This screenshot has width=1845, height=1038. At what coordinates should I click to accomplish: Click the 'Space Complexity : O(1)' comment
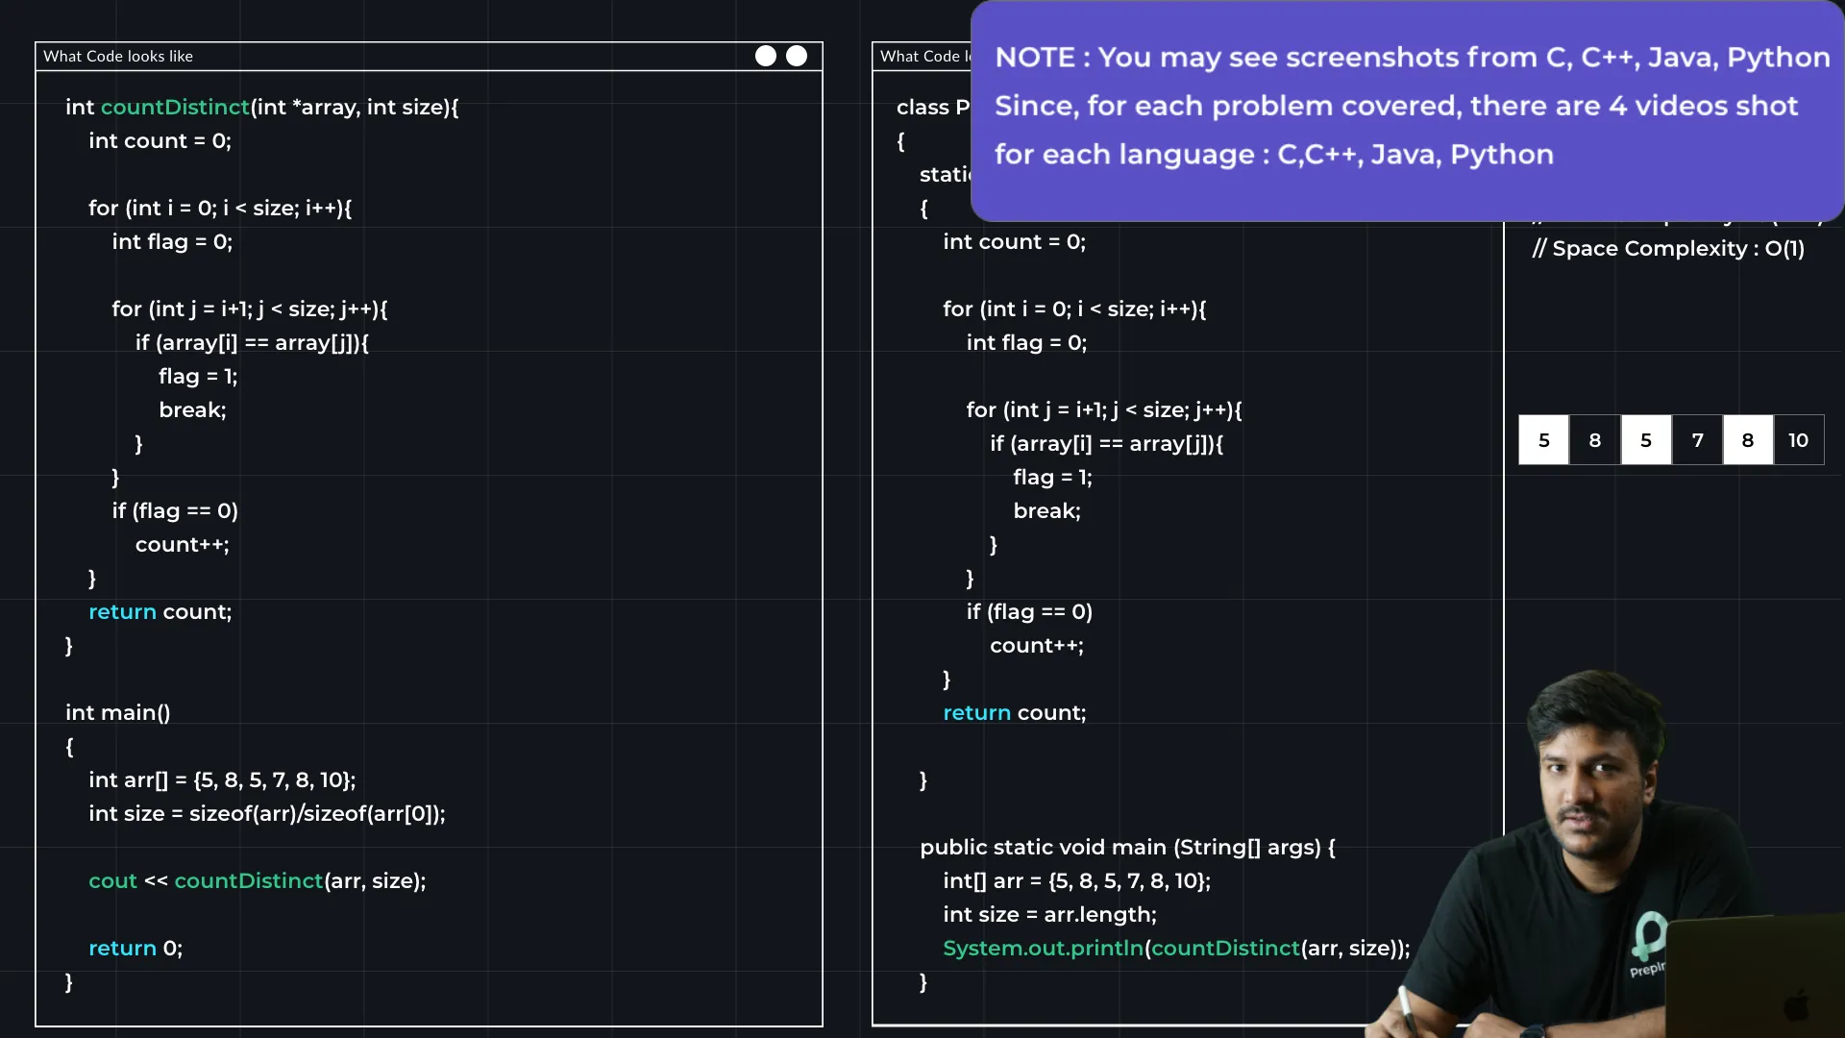(1668, 248)
